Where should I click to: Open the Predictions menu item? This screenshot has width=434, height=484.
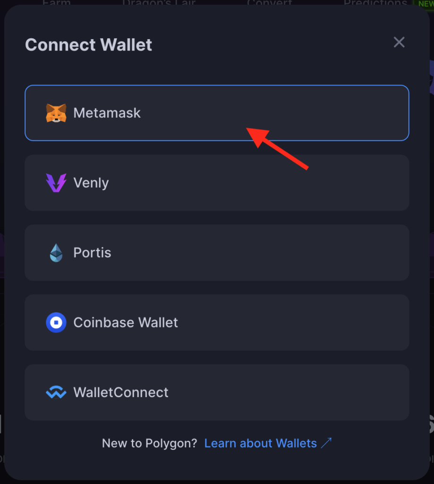tap(375, 3)
